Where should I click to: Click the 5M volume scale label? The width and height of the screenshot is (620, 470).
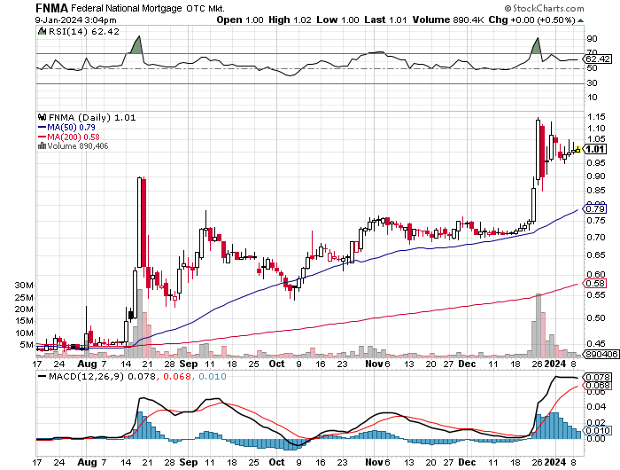(27, 344)
